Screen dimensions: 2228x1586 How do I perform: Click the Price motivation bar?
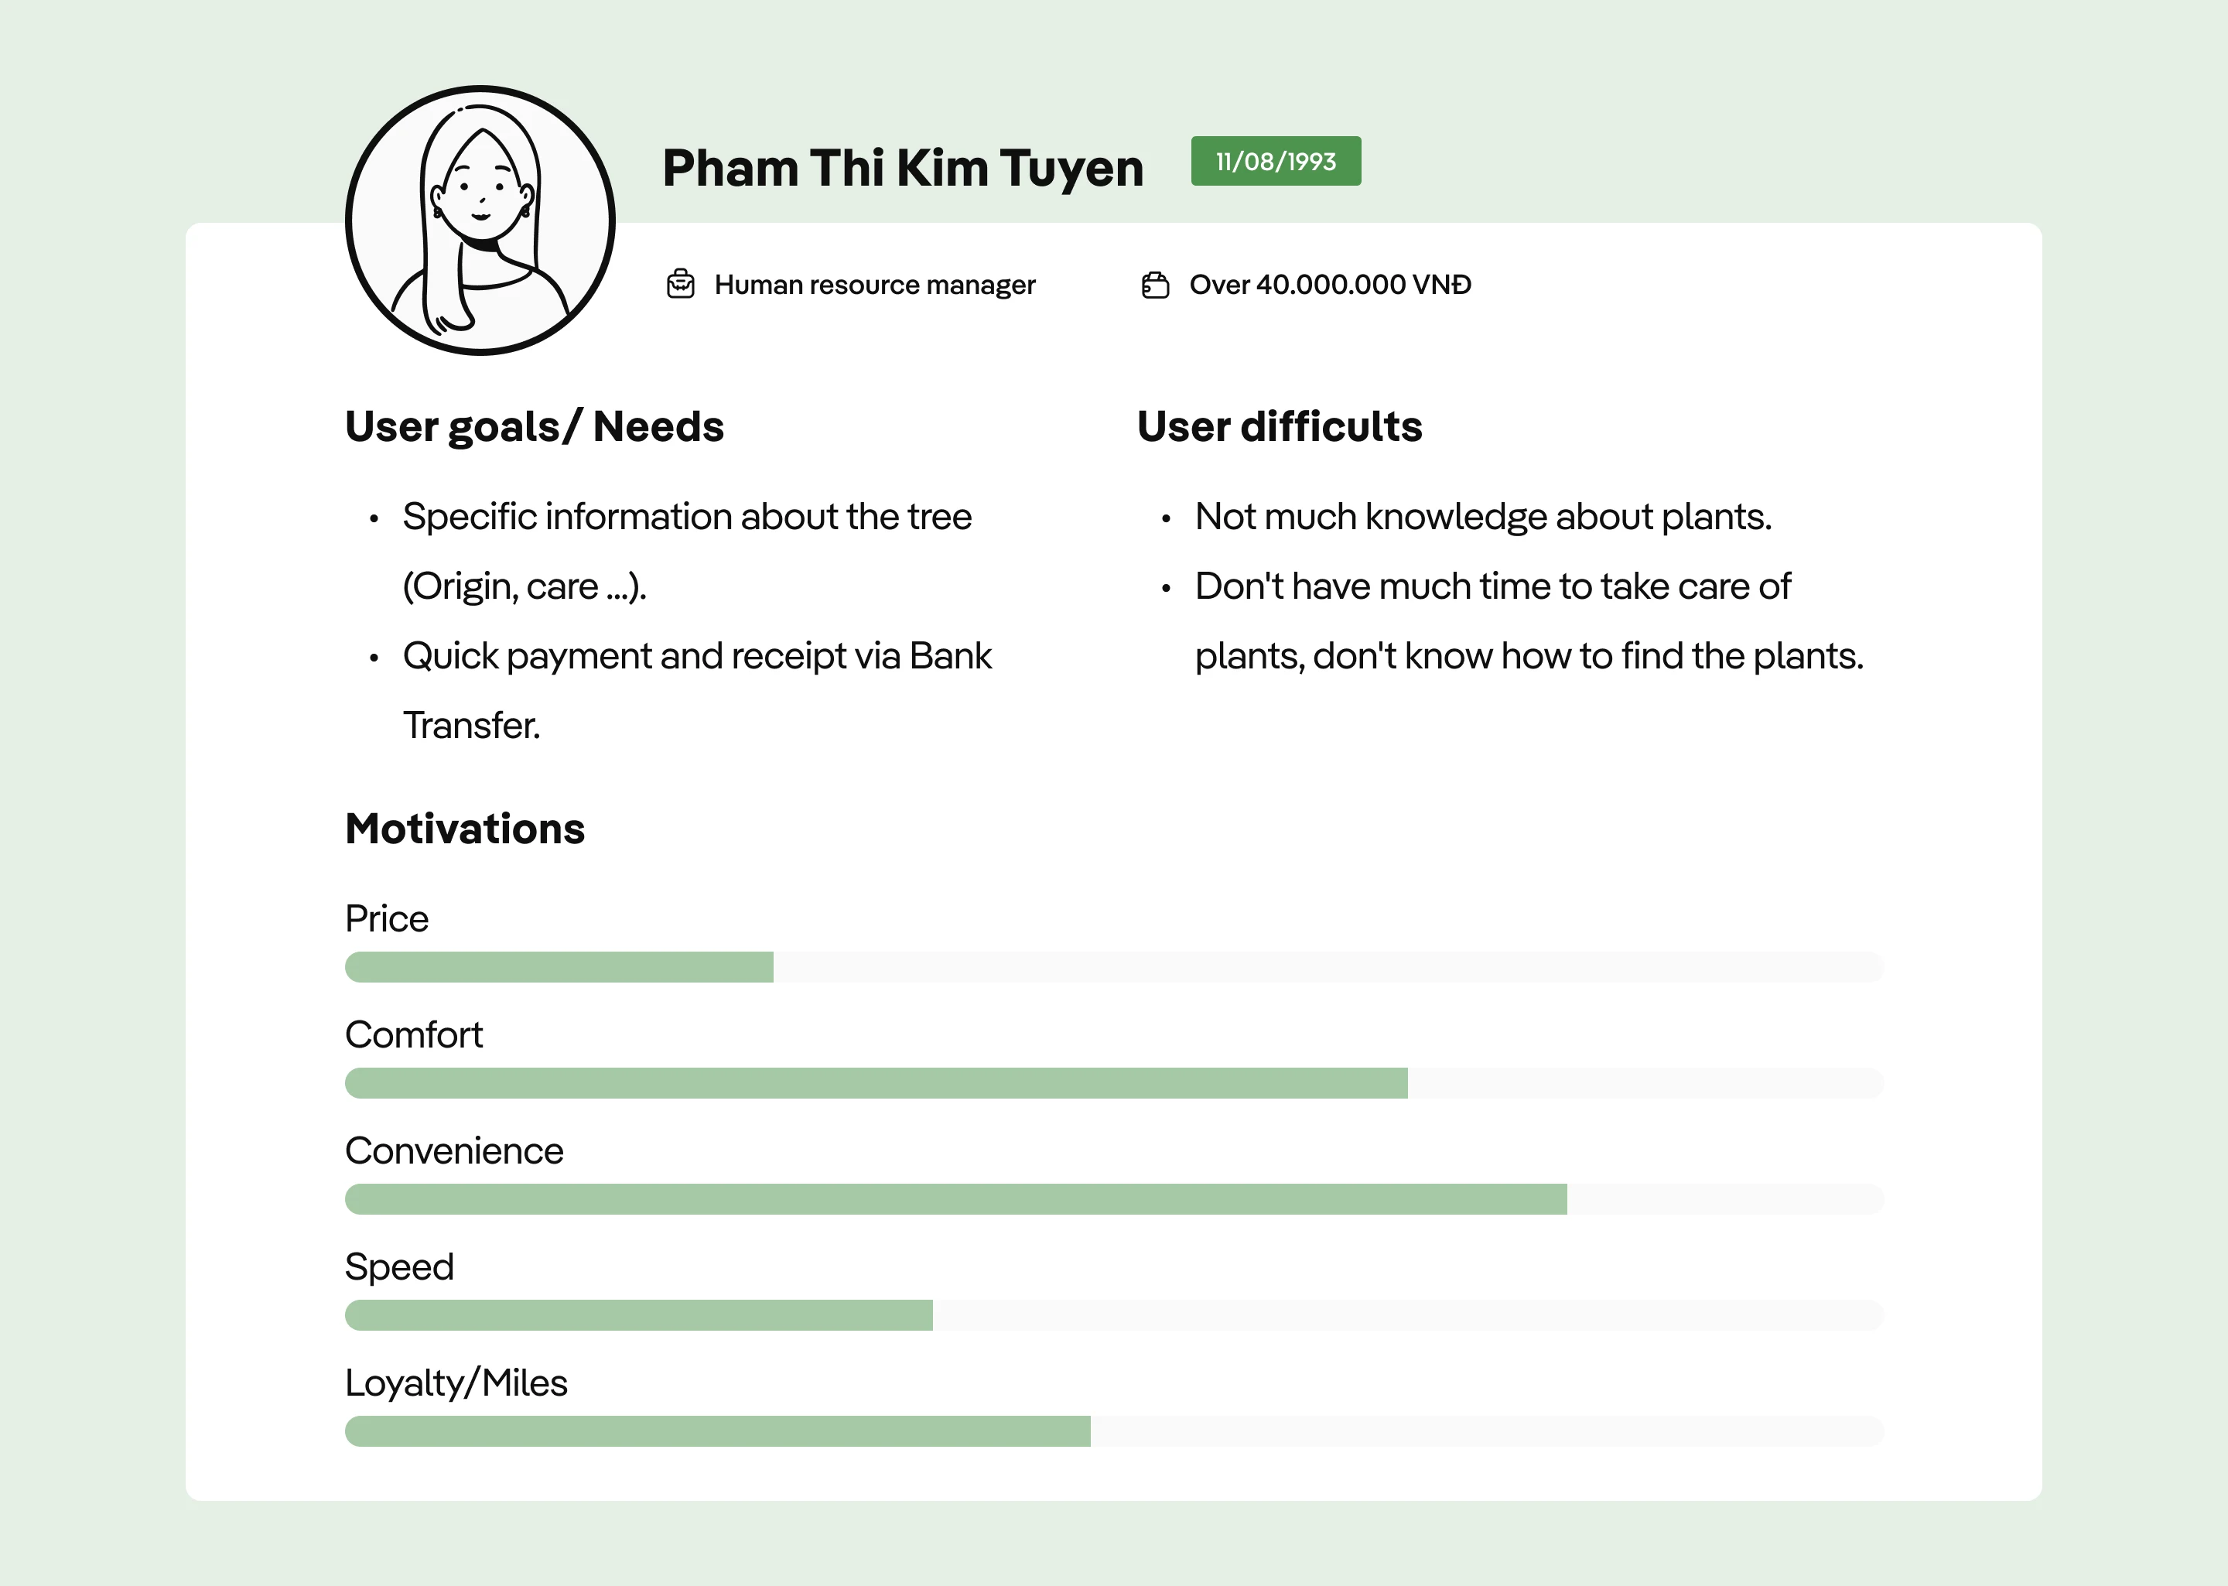coord(1114,967)
